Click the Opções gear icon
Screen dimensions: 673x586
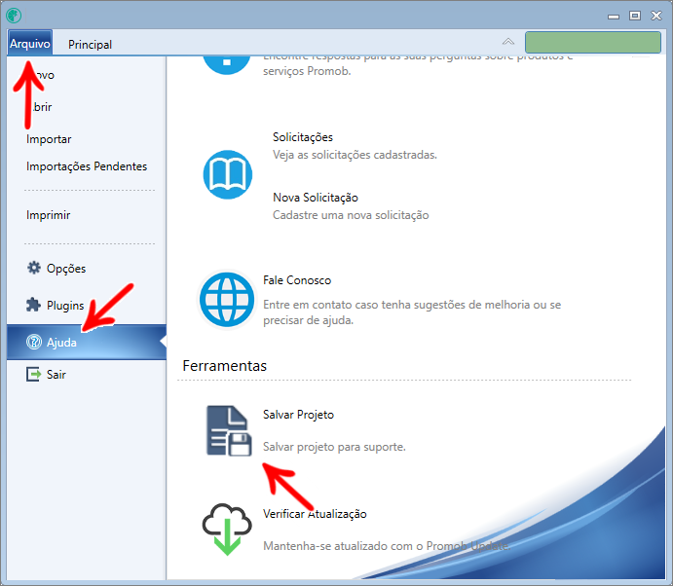pyautogui.click(x=34, y=268)
